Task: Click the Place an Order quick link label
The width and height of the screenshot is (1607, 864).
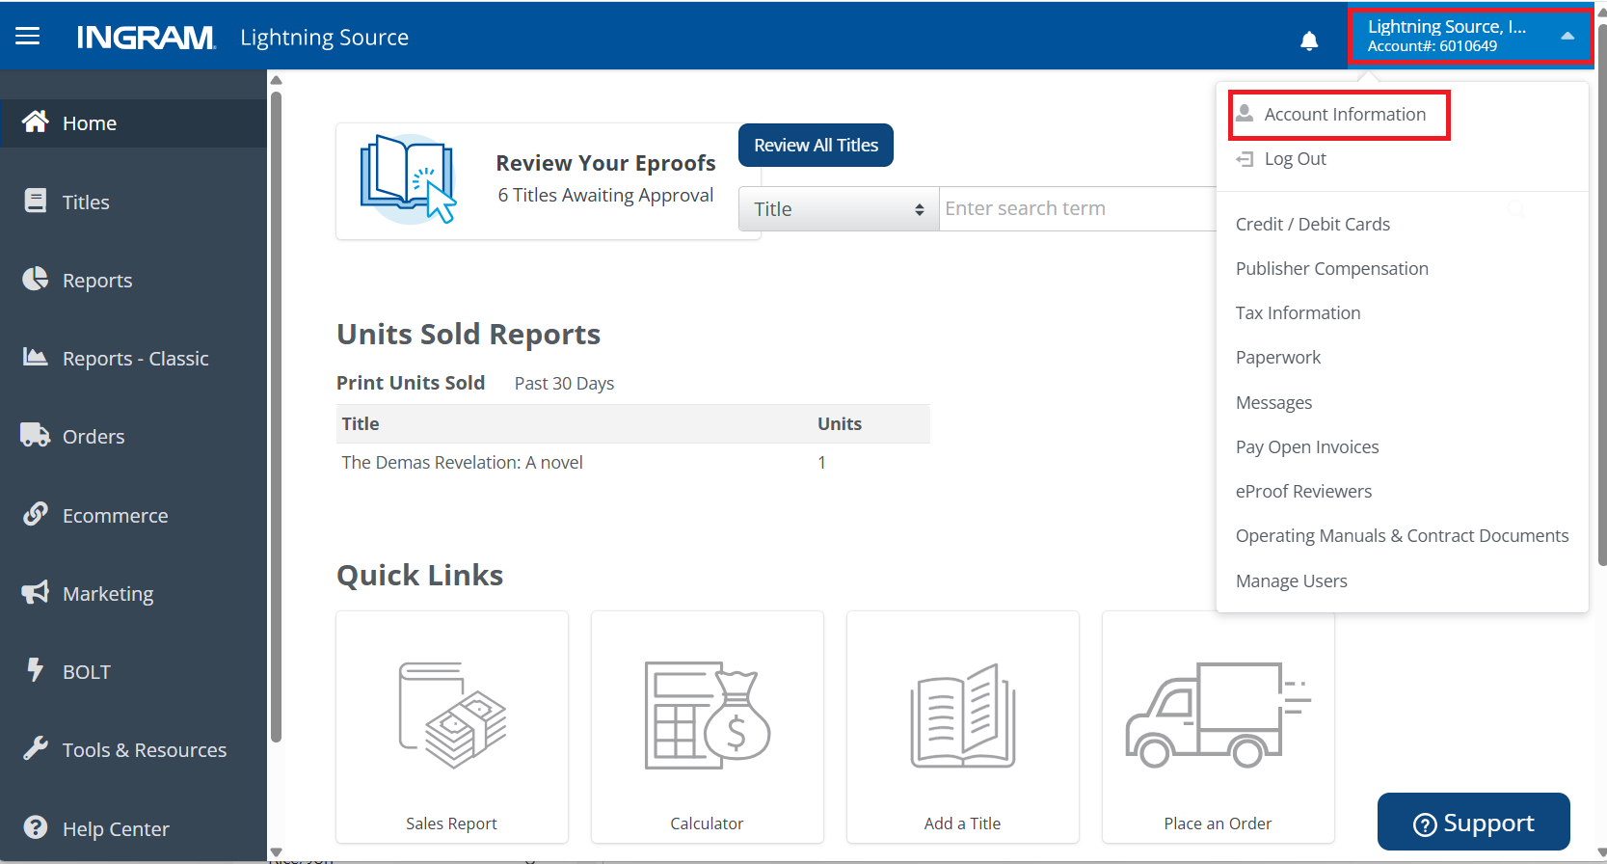Action: pyautogui.click(x=1219, y=823)
